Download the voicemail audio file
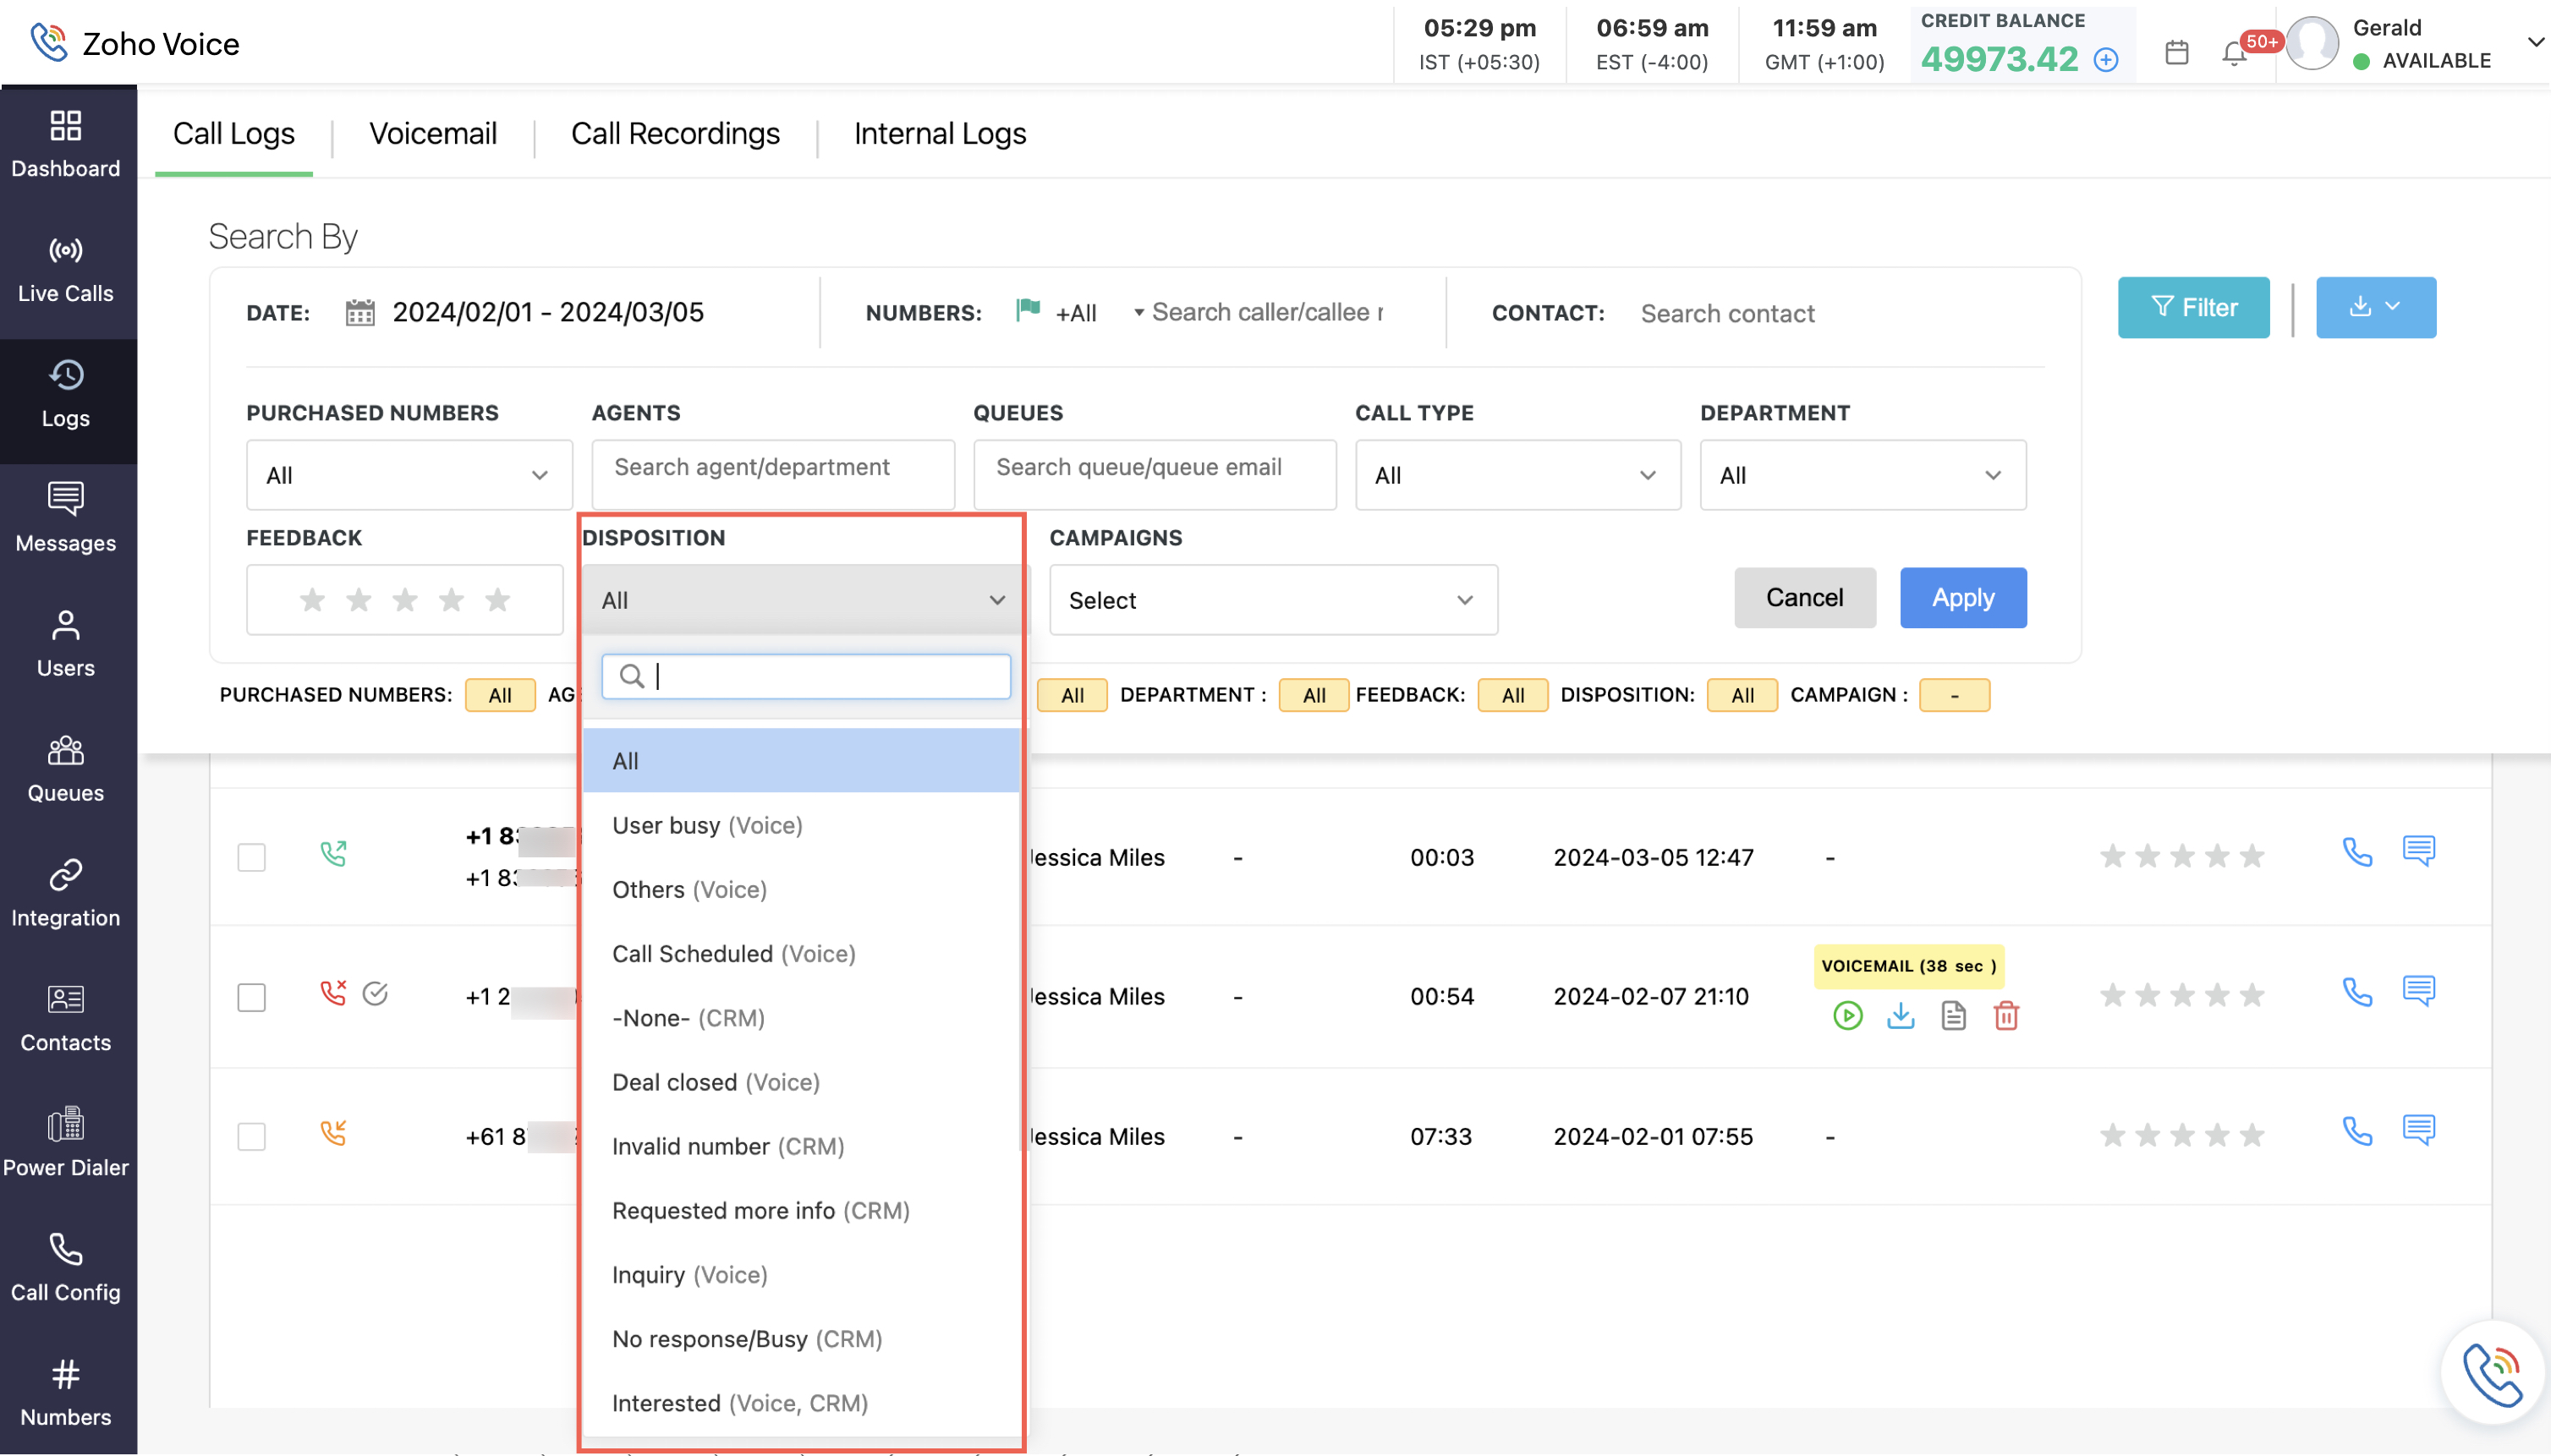The width and height of the screenshot is (2551, 1456). click(1900, 1016)
